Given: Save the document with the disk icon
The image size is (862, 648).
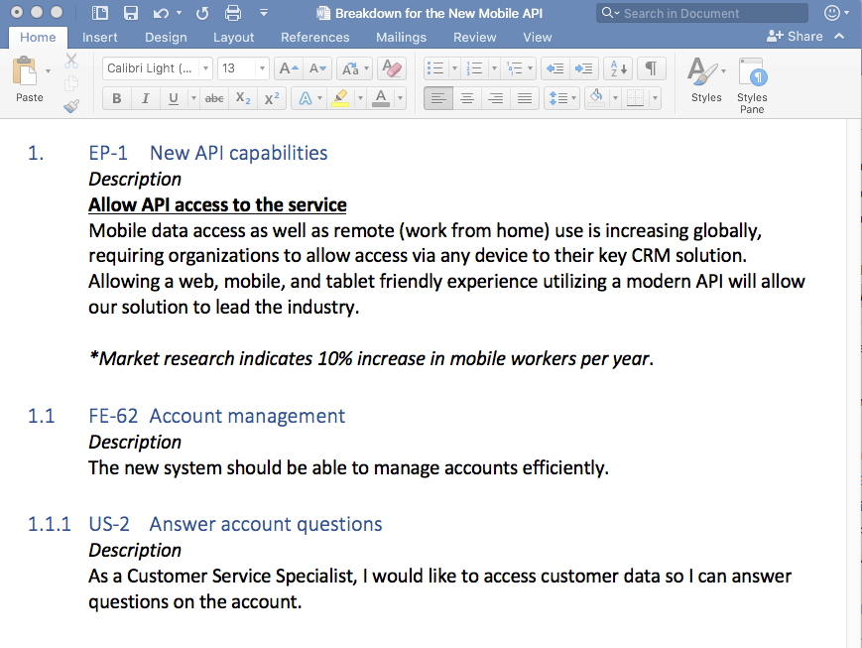Looking at the screenshot, I should click(x=130, y=13).
